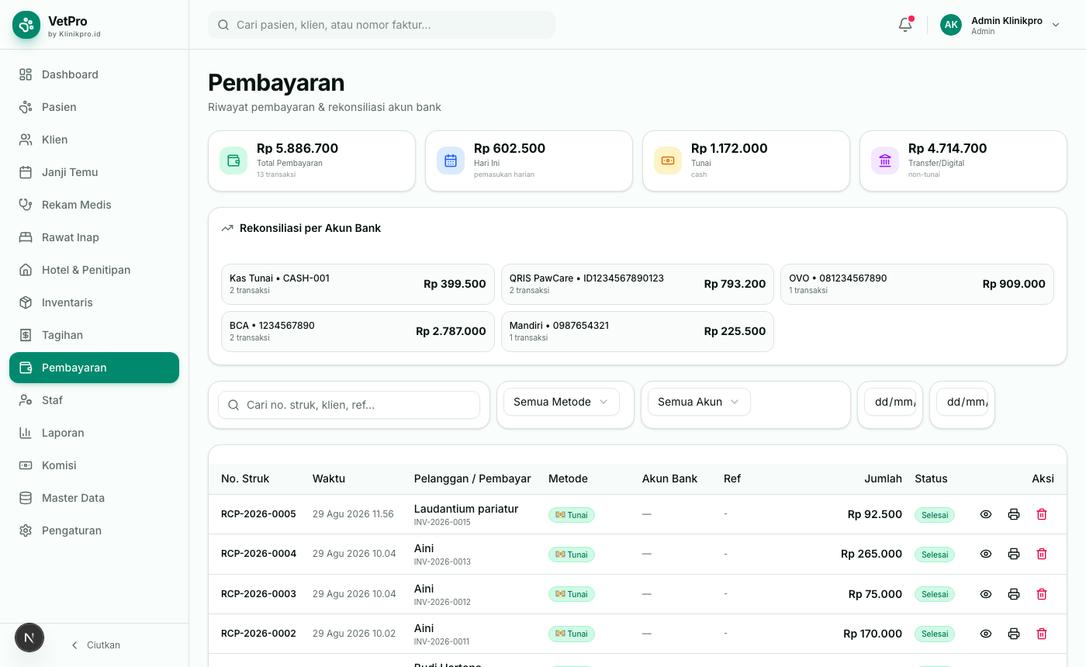Print receipt RCP-2026-0005

coord(1014,514)
